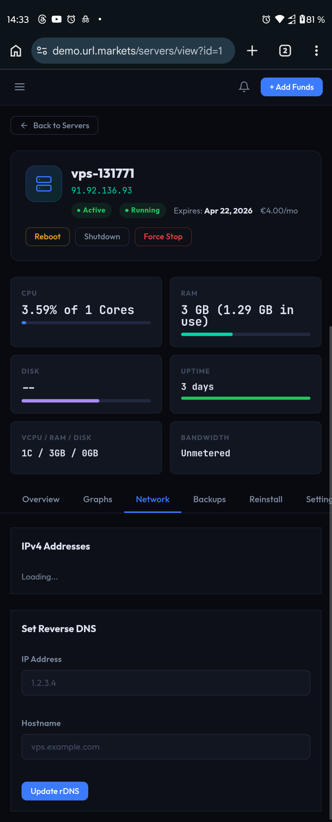
Task: Click the Add Funds button
Action: tap(291, 87)
